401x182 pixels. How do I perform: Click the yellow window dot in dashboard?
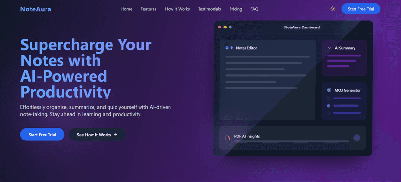tap(225, 27)
